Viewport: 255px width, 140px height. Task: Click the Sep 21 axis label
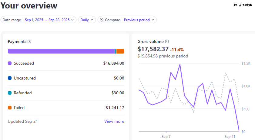[230, 136]
